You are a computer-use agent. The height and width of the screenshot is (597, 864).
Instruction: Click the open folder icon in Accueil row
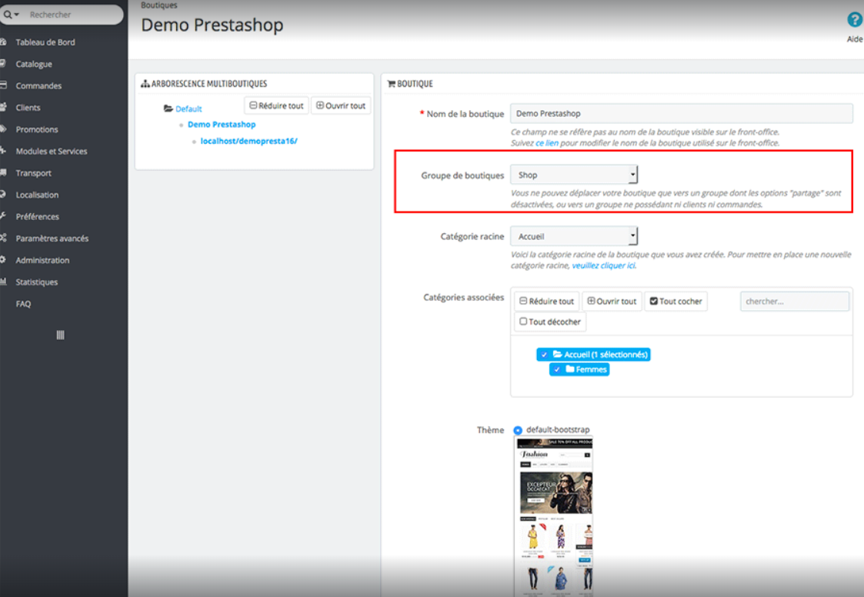(x=558, y=355)
